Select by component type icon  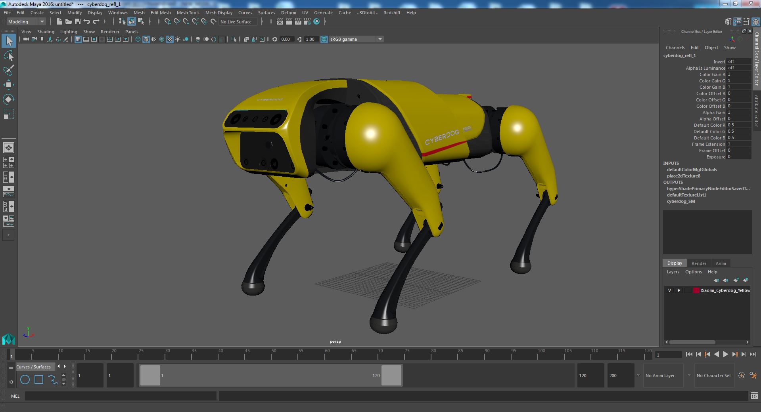141,21
